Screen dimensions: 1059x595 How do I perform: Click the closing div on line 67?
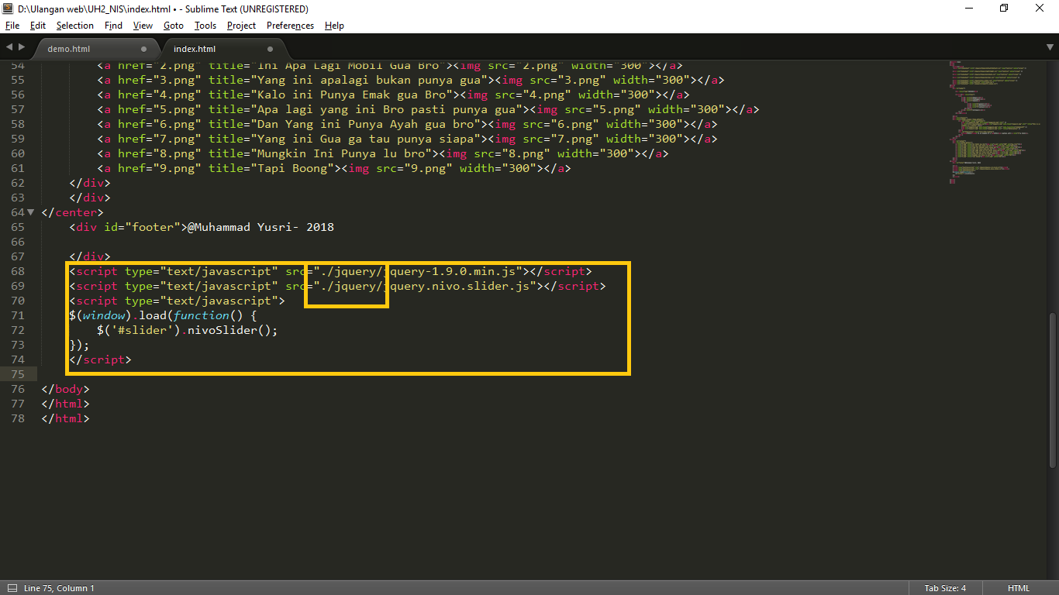coord(90,256)
